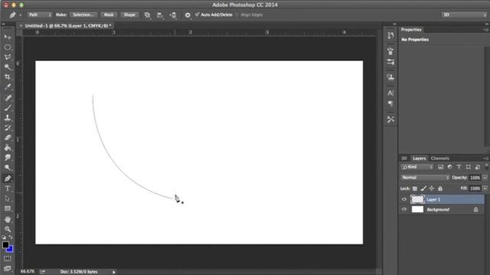Open Fill slider arrow
The height and width of the screenshot is (275, 490).
[485, 189]
